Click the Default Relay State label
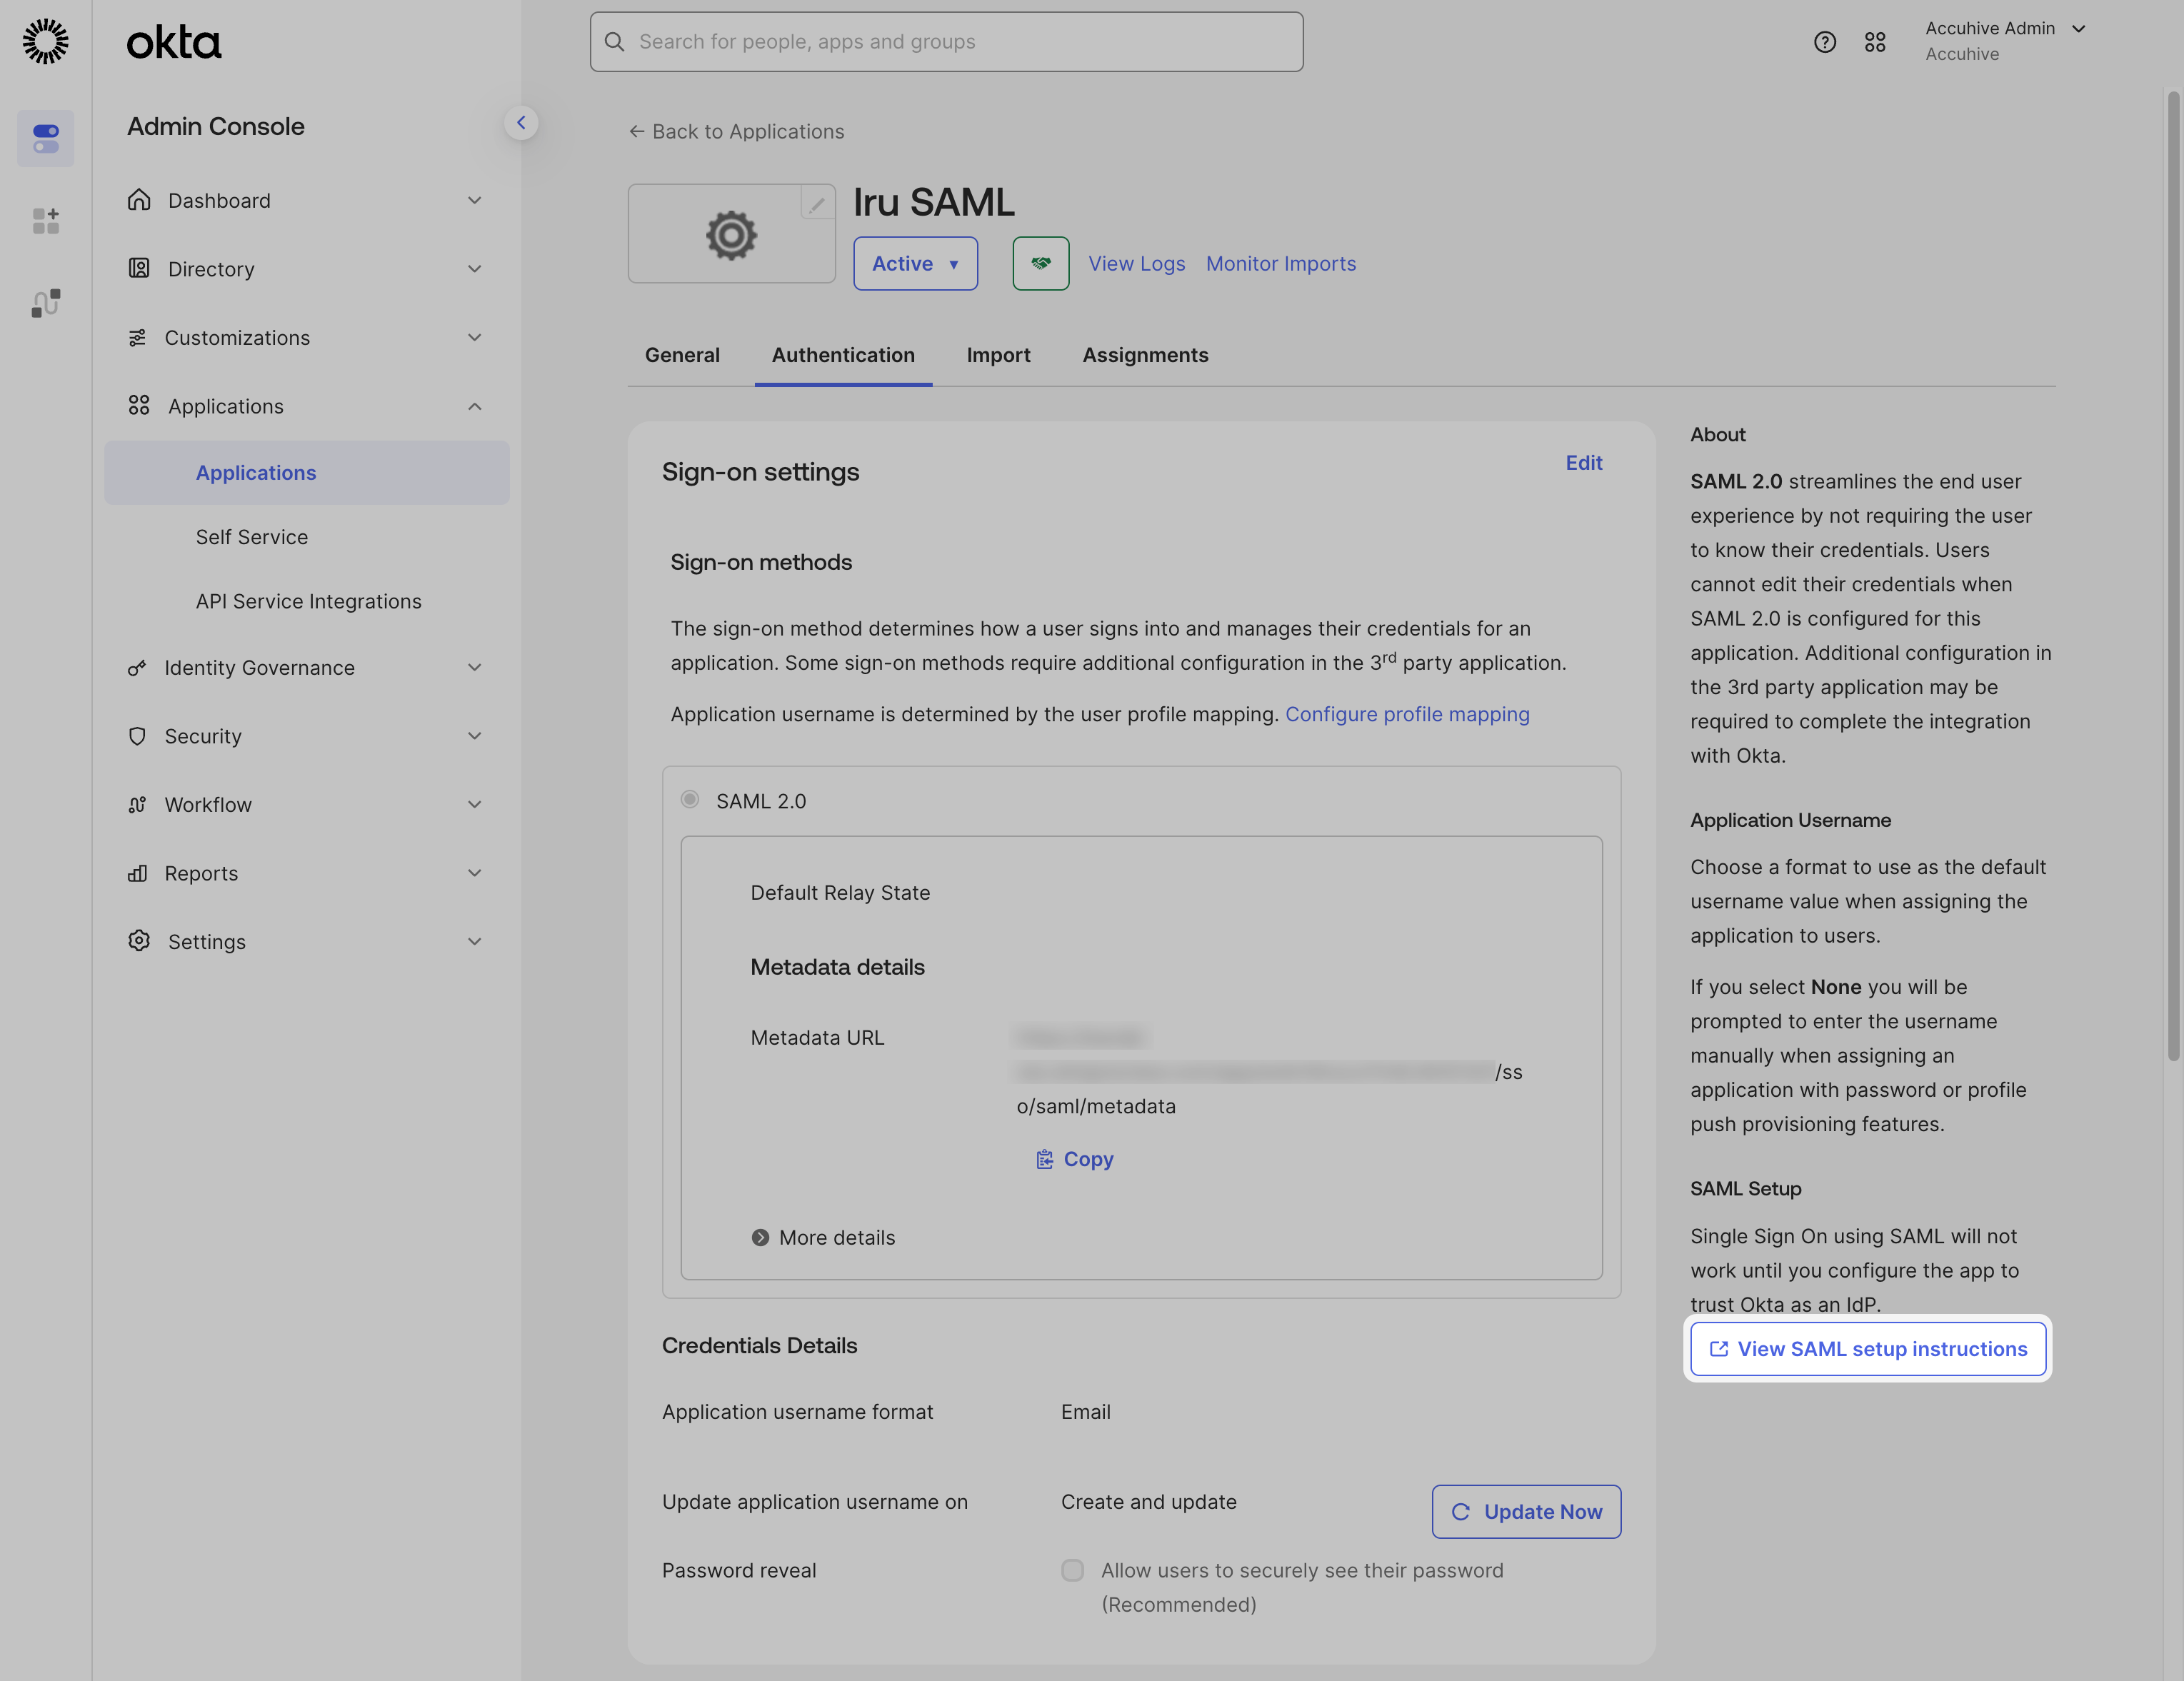The width and height of the screenshot is (2184, 1681). [x=840, y=893]
